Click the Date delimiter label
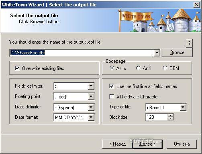Image resolution: width=202 pixels, height=154 pixels. [x=28, y=107]
